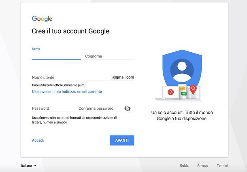247x172 pixels.
Task: Click the language dropdown arrow
Action: [35, 166]
